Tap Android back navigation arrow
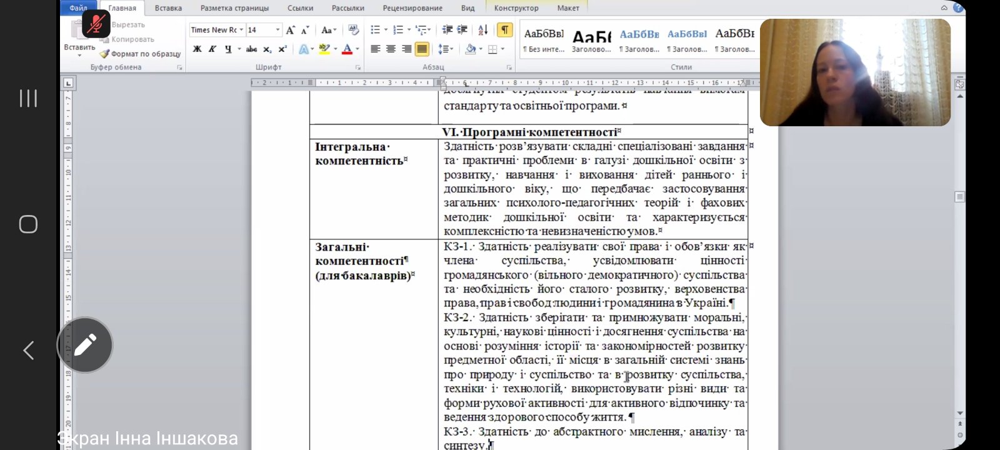The image size is (1000, 450). coord(28,351)
